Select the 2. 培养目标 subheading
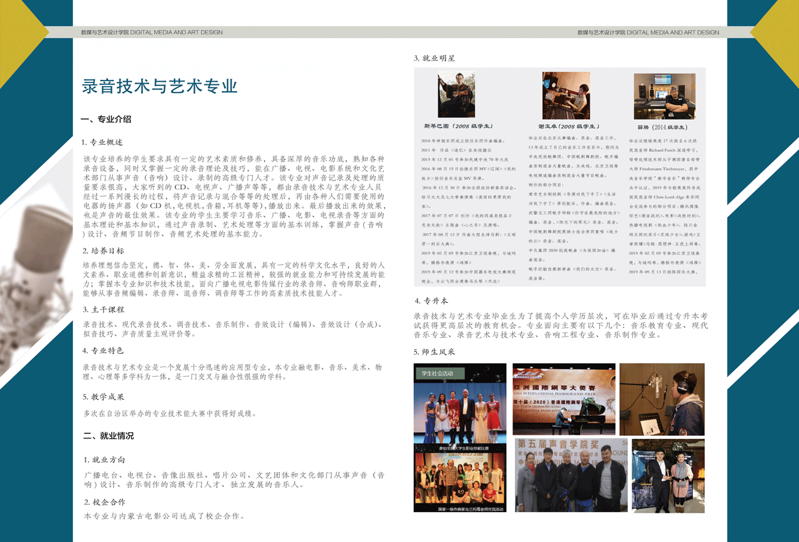This screenshot has width=799, height=542. coord(103,250)
